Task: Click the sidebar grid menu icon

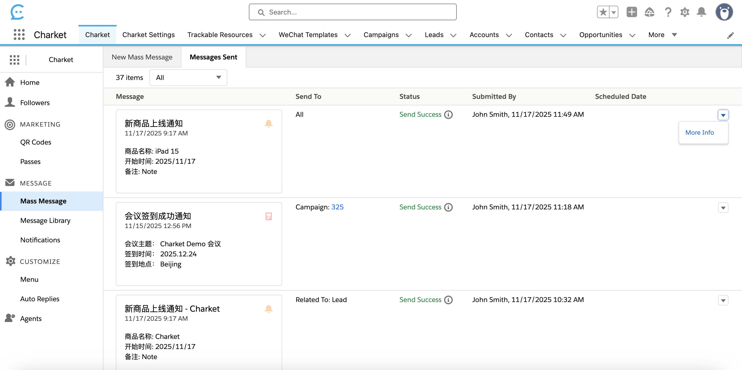Action: (x=14, y=60)
